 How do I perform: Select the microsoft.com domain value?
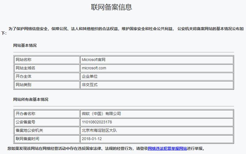tap(94, 68)
